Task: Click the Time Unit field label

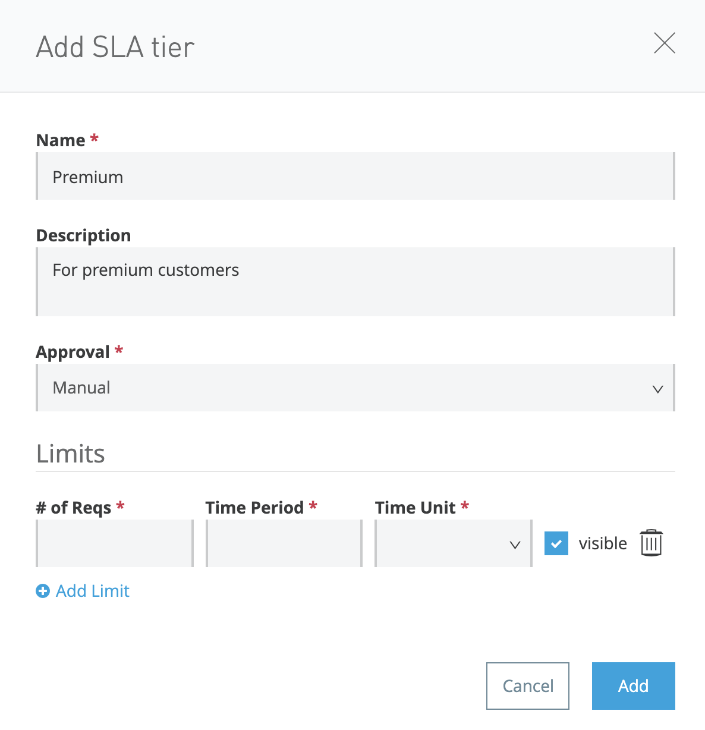Action: [416, 507]
